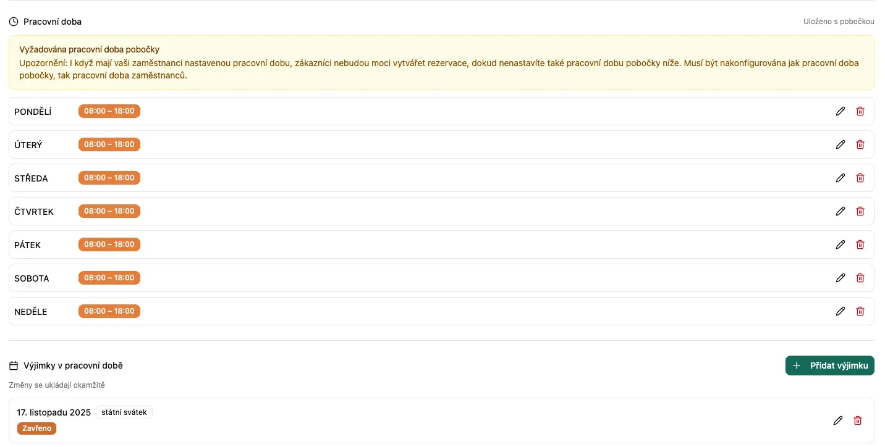Trash the Sobota working hours
This screenshot has height=447, width=885.
pyautogui.click(x=860, y=278)
